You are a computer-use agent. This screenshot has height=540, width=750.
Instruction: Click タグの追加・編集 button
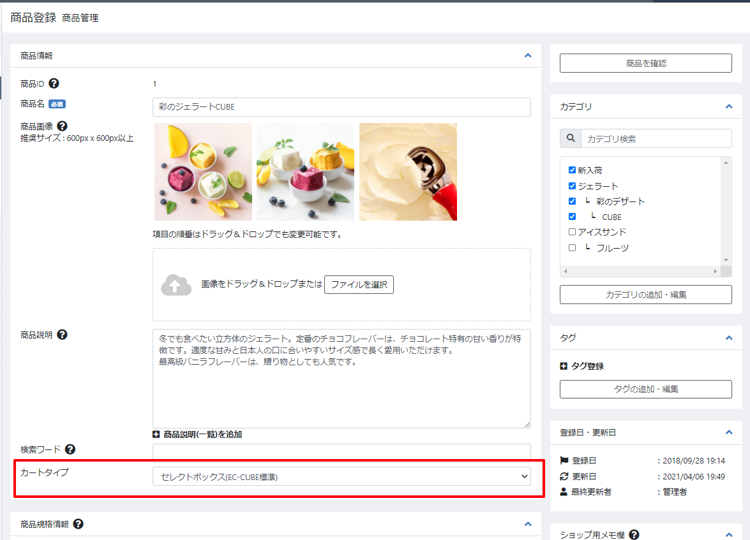point(646,389)
